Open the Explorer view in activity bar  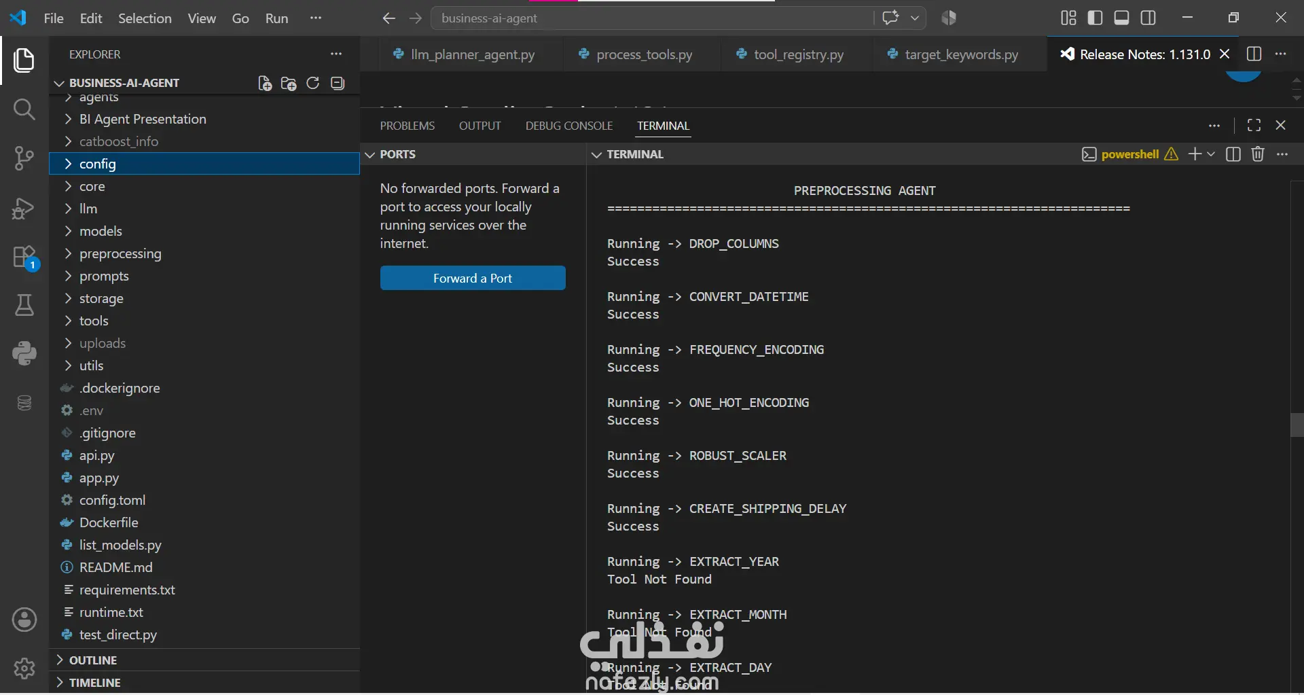pyautogui.click(x=24, y=60)
